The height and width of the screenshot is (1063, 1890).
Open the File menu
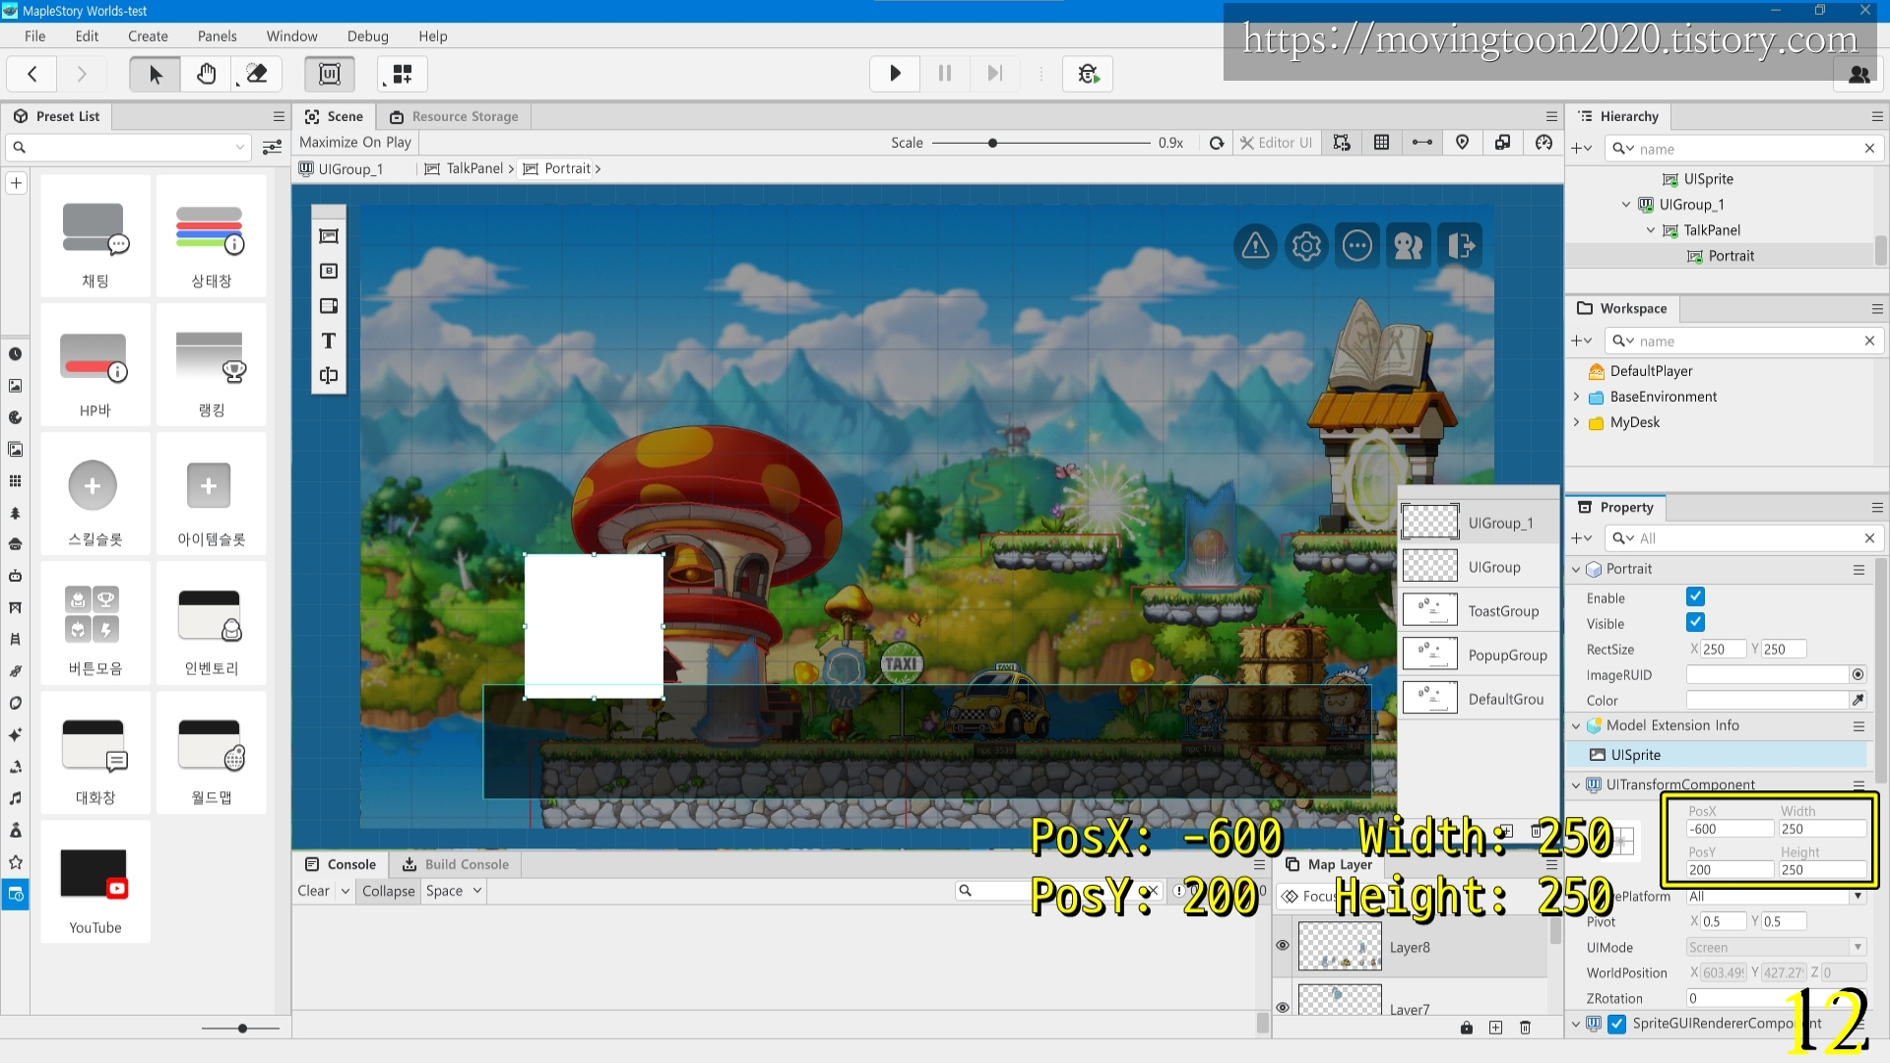coord(34,35)
